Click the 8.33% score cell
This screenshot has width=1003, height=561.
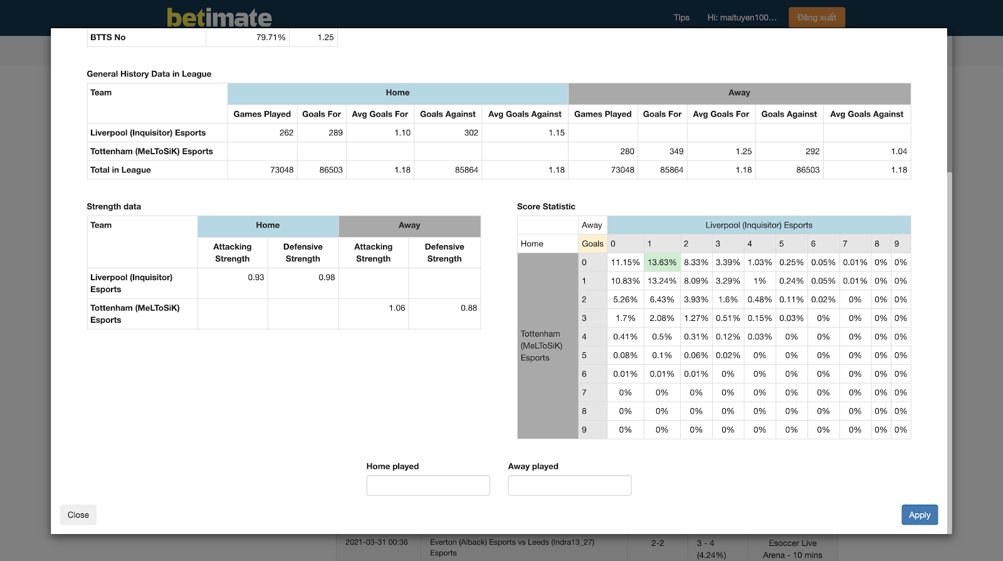[x=696, y=262]
